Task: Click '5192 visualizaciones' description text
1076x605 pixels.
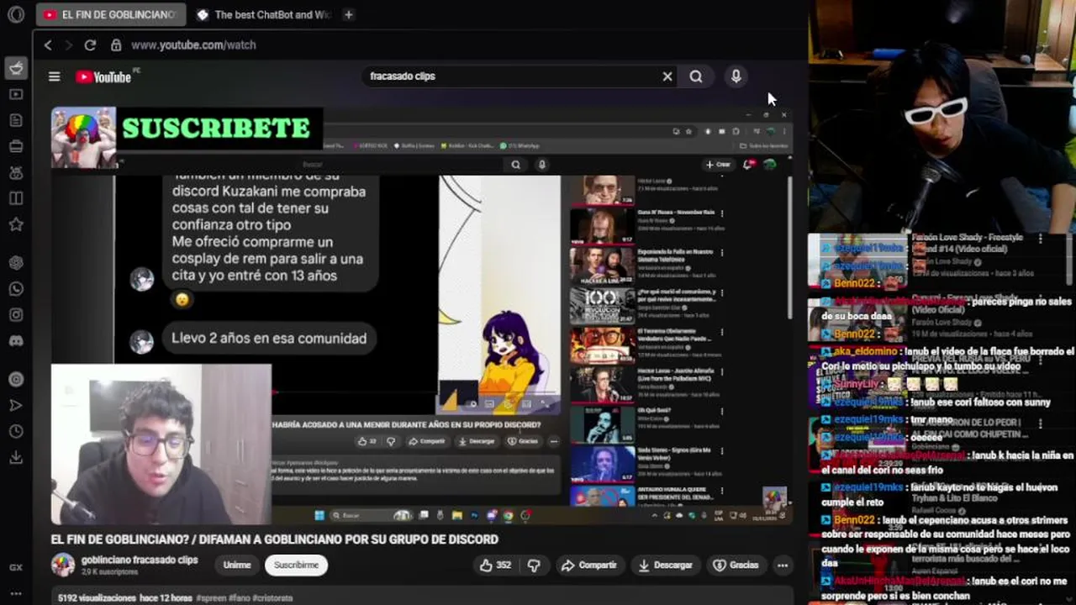Action: tap(97, 598)
